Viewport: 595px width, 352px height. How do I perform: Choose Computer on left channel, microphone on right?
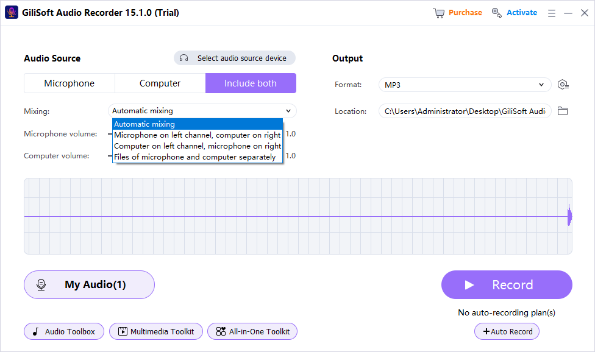198,146
